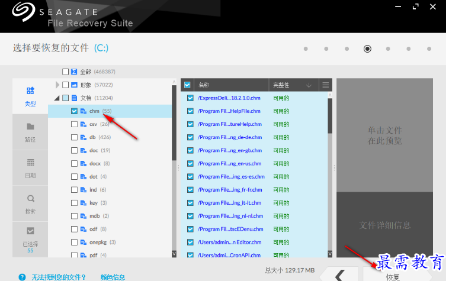This screenshot has height=281, width=449.
Task: Collapse the 文档 tree node
Action: click(x=57, y=98)
